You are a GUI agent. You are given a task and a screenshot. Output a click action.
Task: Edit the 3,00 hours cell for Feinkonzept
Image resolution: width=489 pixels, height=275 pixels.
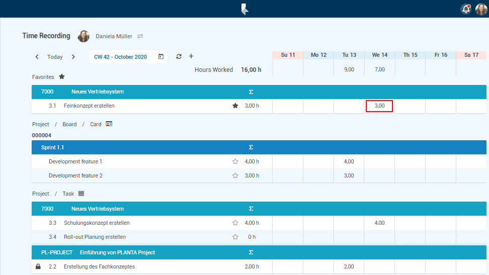click(379, 106)
